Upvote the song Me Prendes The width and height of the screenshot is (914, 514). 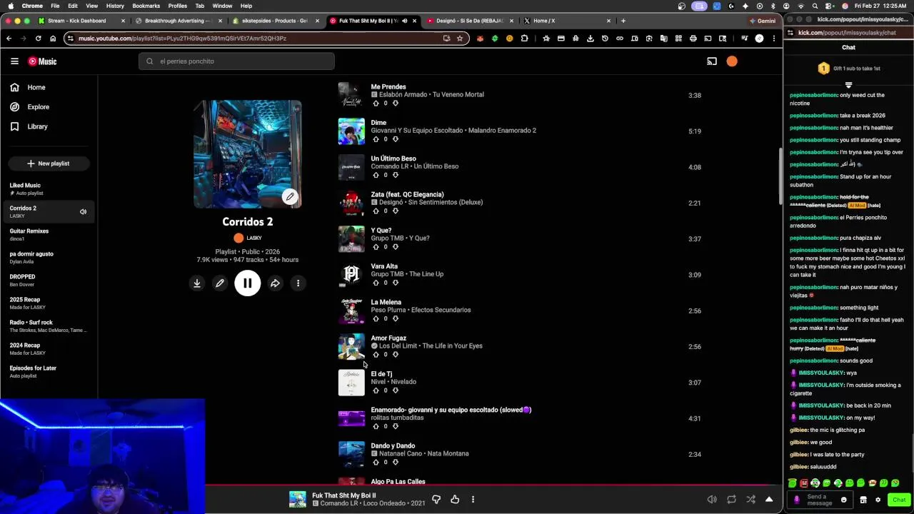376,104
